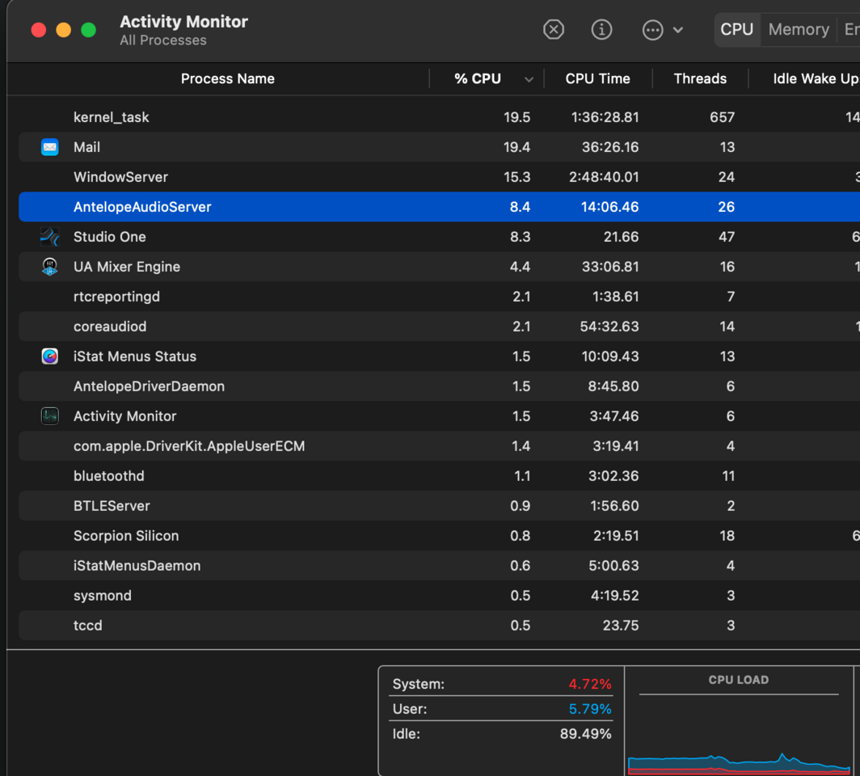Image resolution: width=860 pixels, height=776 pixels.
Task: Stop the selected process with X icon
Action: coord(554,30)
